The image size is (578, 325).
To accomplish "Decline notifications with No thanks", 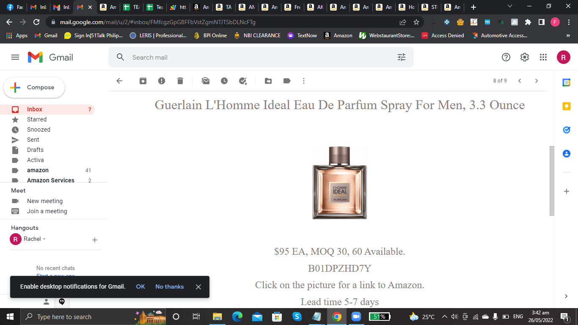I will pyautogui.click(x=169, y=286).
